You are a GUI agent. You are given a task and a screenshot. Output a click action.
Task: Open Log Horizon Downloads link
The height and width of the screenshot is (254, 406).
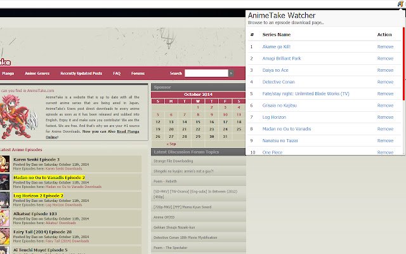pyautogui.click(x=63, y=205)
